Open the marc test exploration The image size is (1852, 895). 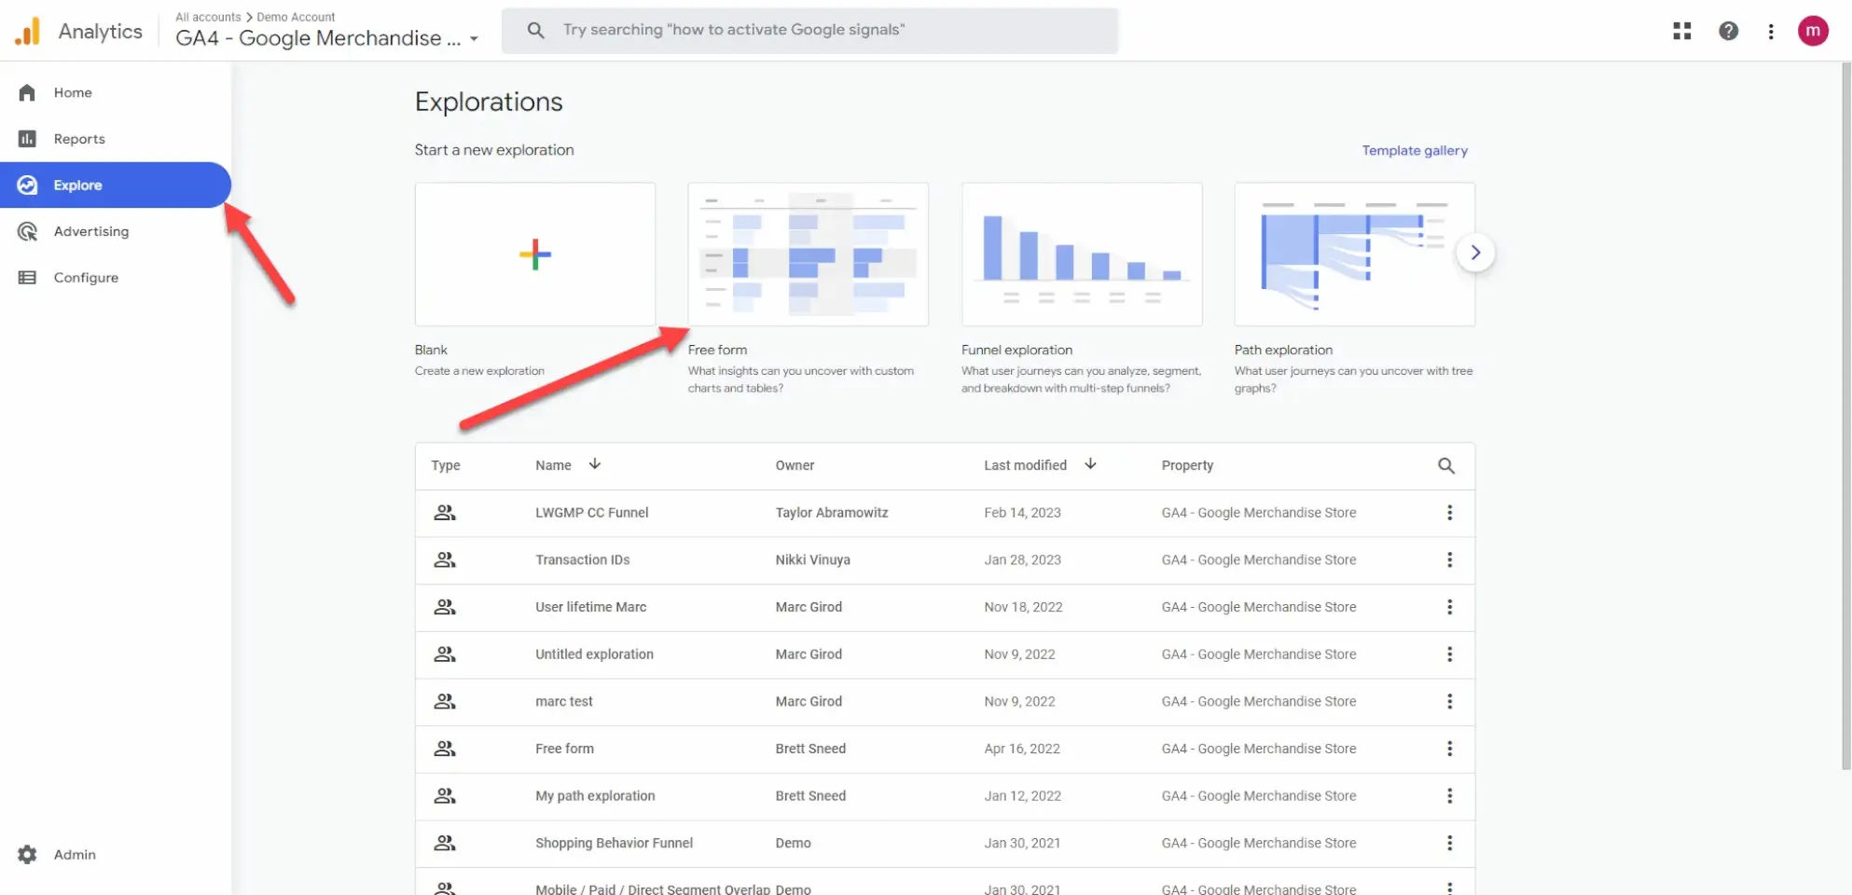(563, 701)
